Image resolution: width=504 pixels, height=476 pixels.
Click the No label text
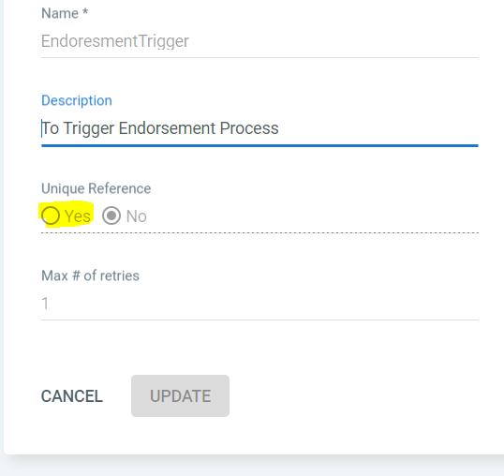pos(136,216)
